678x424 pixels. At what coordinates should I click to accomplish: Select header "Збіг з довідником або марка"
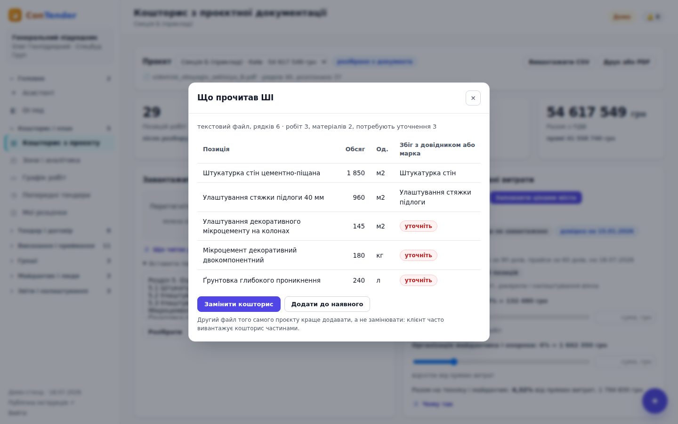tap(437, 149)
